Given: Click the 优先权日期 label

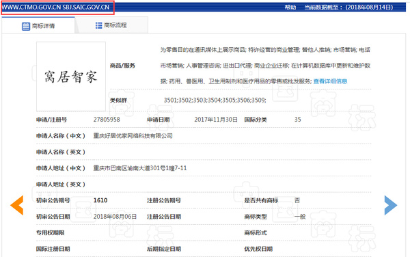Looking at the screenshot, I should coord(258,249).
